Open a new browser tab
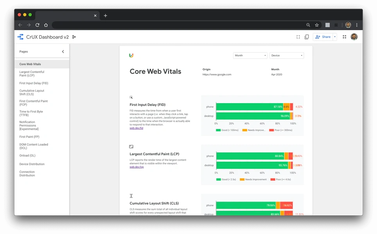This screenshot has width=377, height=234. point(105,16)
